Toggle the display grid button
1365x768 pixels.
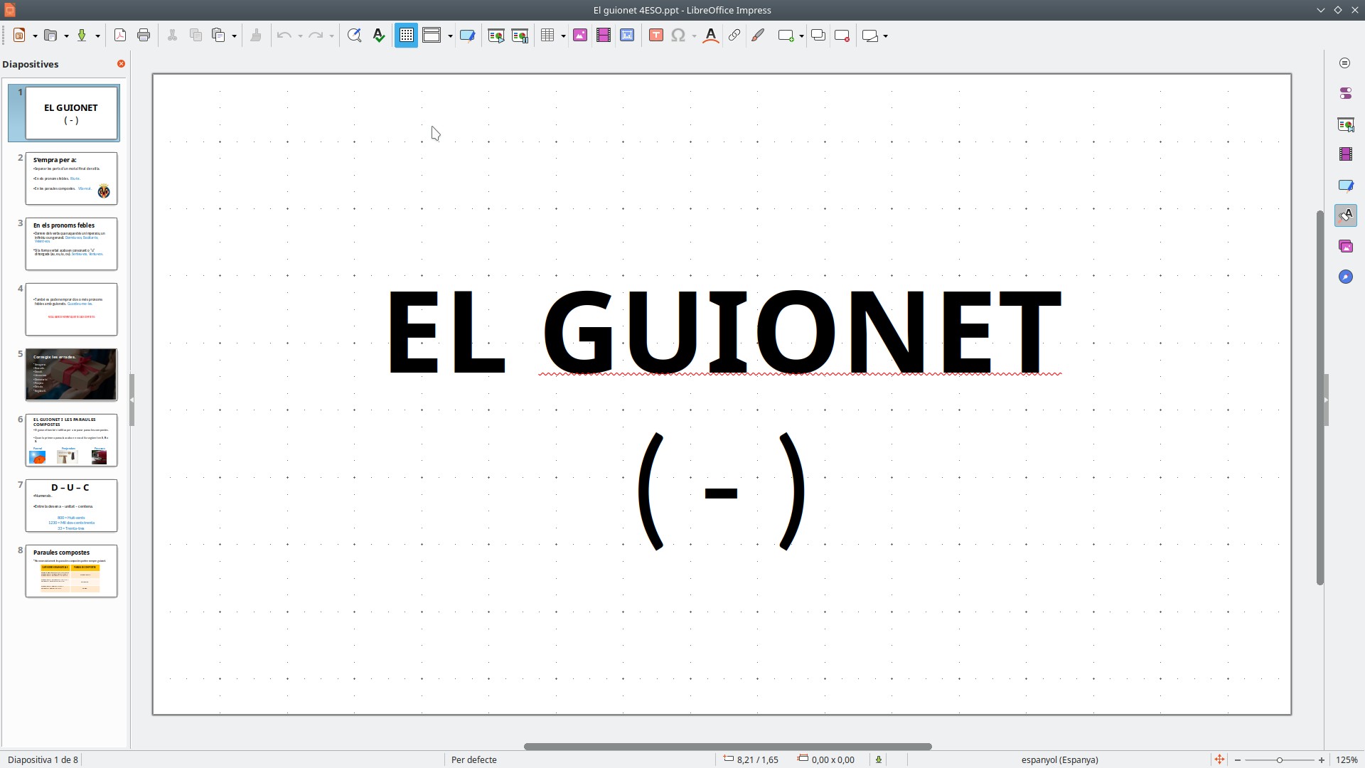(x=406, y=36)
